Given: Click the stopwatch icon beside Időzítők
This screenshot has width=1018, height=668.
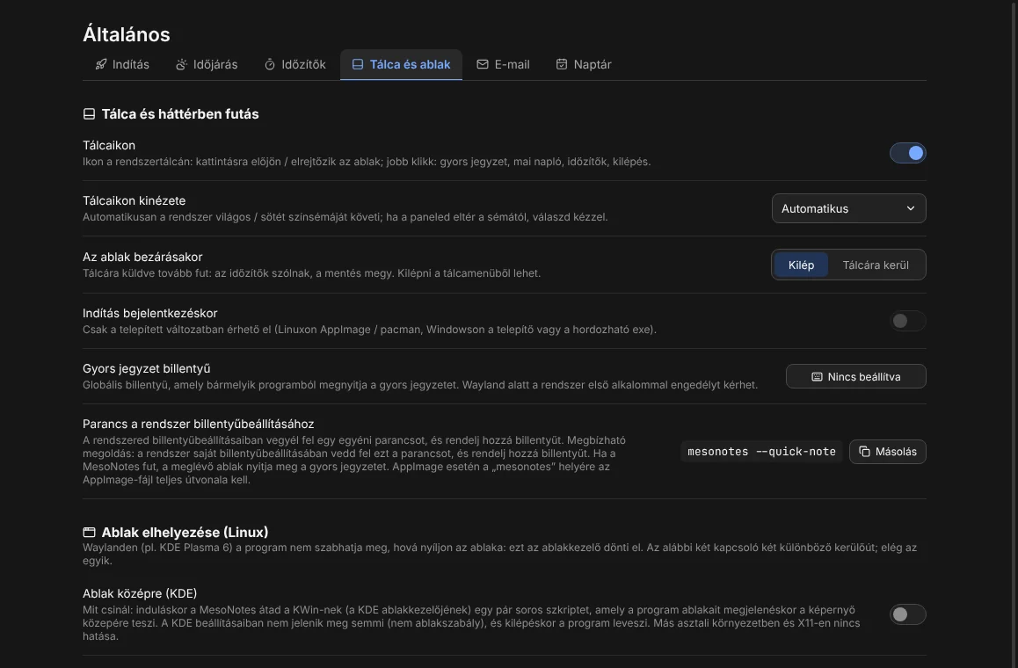Looking at the screenshot, I should [269, 64].
